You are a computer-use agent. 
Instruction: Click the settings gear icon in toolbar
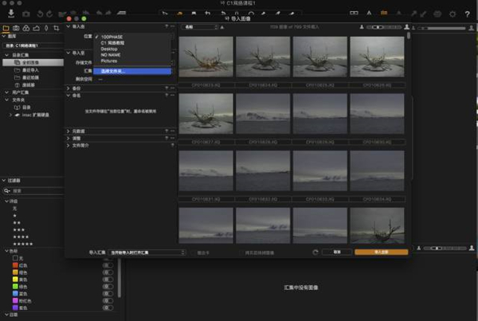[x=453, y=14]
